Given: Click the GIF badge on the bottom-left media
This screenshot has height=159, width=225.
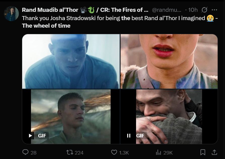Looking at the screenshot, I should point(42,136).
